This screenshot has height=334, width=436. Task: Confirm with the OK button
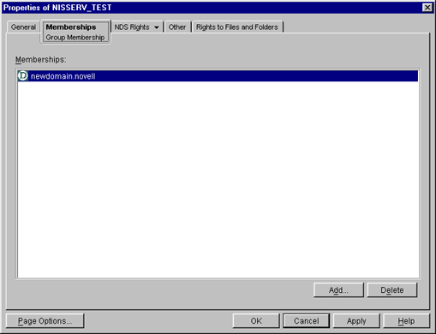tap(256, 321)
